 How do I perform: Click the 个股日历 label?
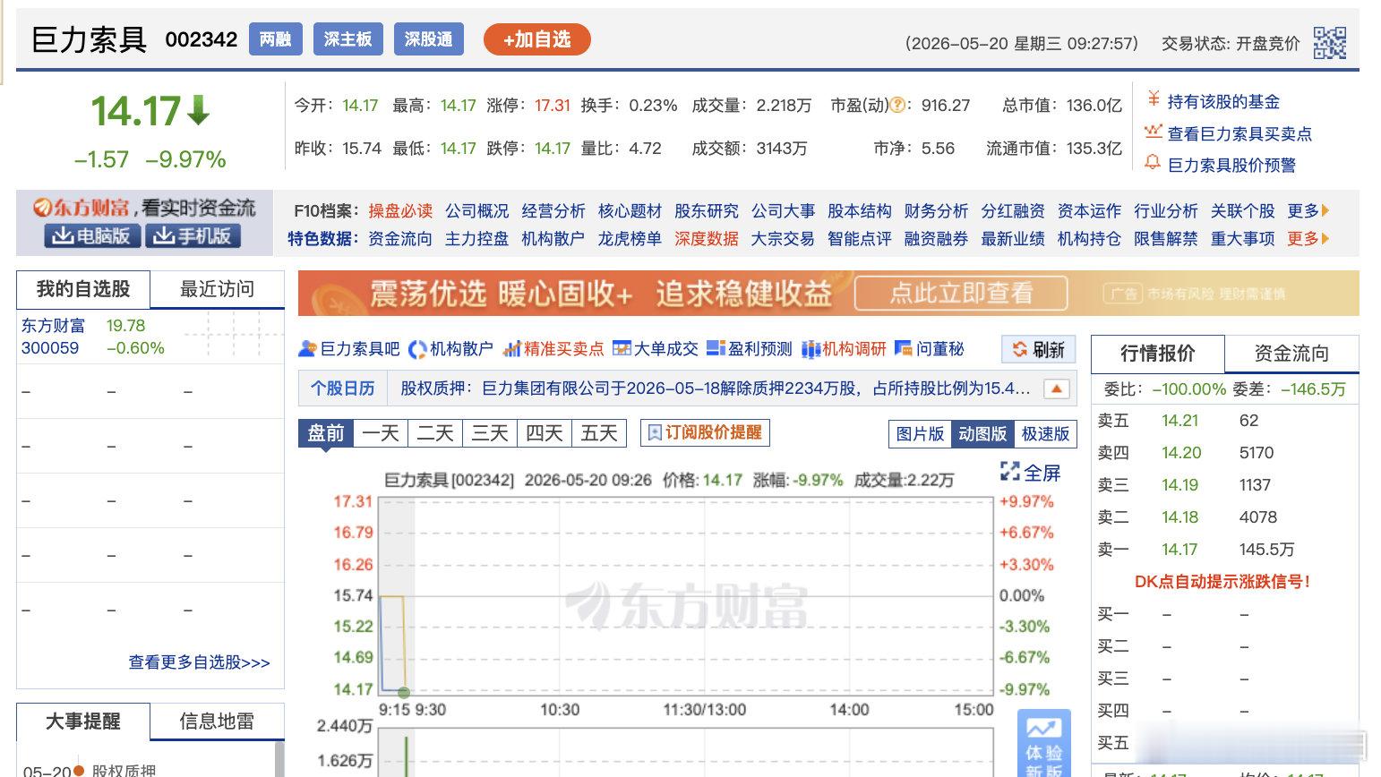tap(342, 388)
